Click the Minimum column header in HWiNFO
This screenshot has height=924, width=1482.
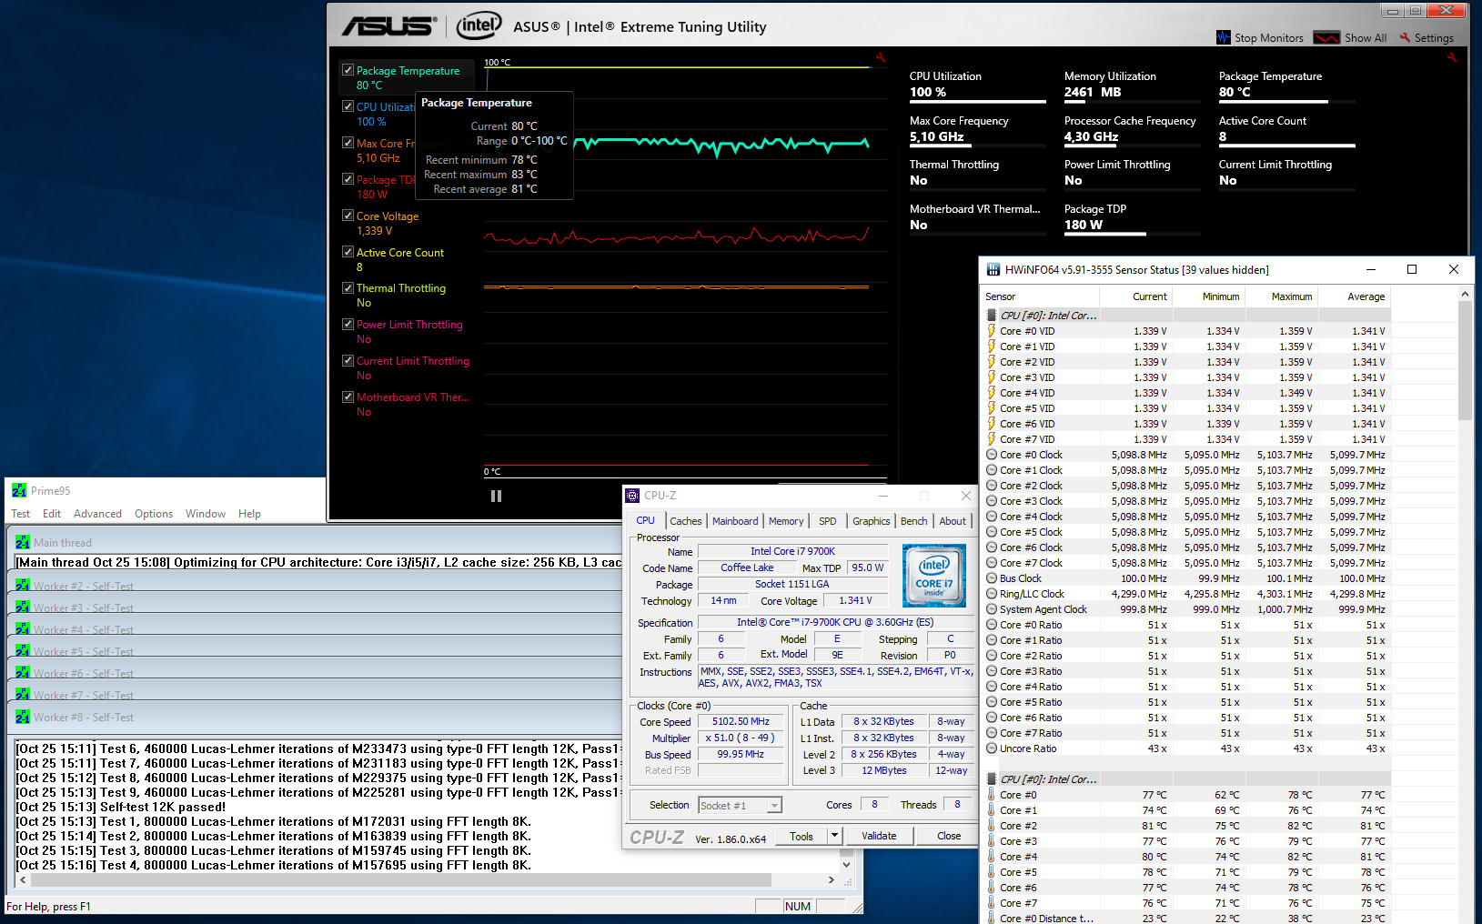[x=1208, y=296]
